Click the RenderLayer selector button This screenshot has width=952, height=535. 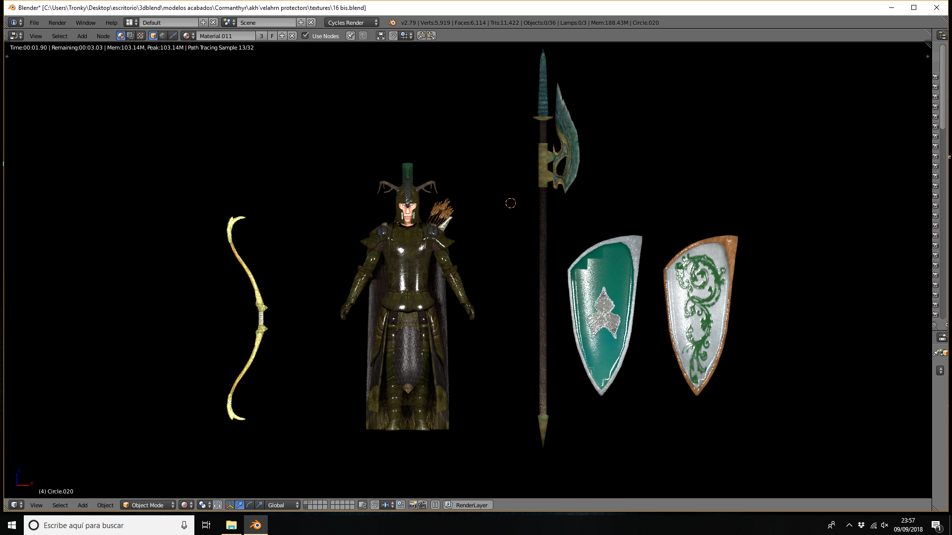click(468, 505)
